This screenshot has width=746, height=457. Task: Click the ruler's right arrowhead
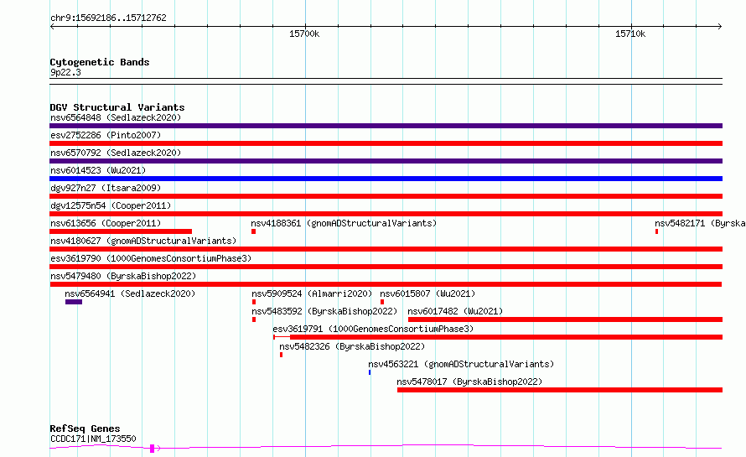pyautogui.click(x=720, y=27)
